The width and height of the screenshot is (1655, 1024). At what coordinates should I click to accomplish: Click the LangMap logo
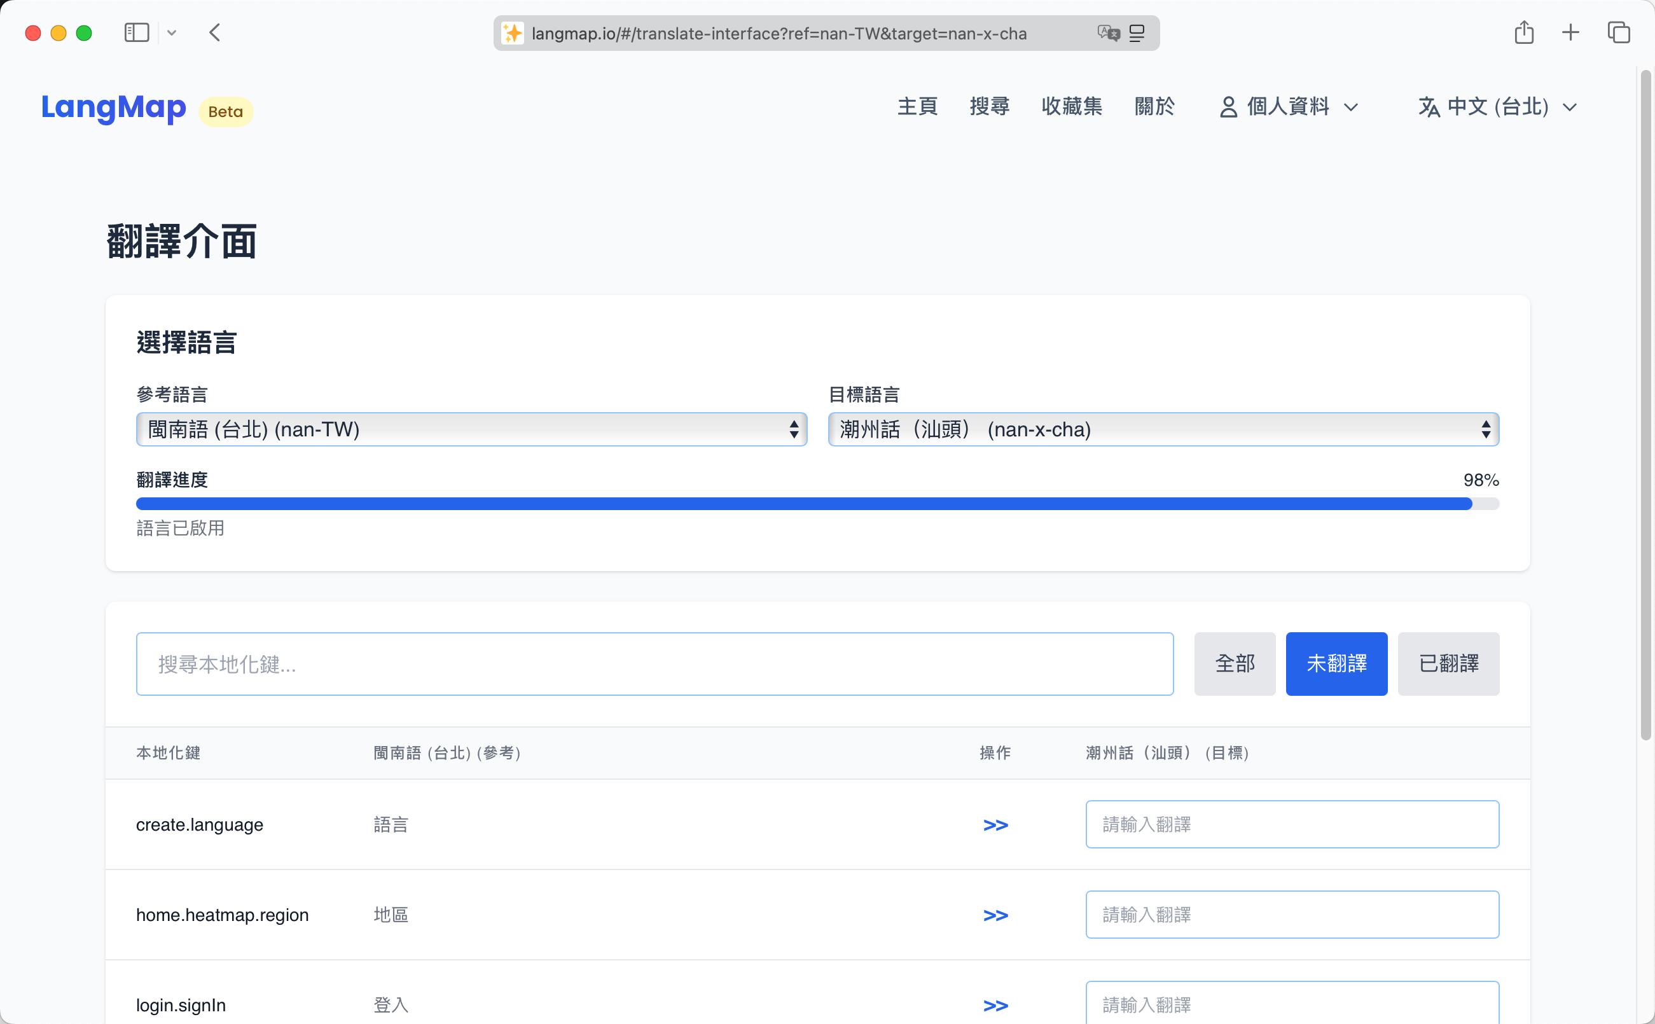tap(113, 108)
